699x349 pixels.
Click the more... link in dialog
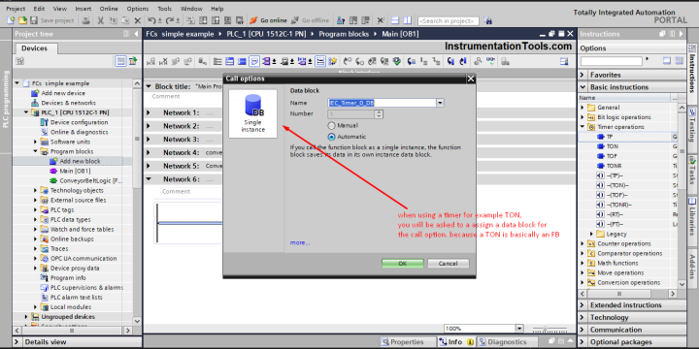pyautogui.click(x=300, y=242)
